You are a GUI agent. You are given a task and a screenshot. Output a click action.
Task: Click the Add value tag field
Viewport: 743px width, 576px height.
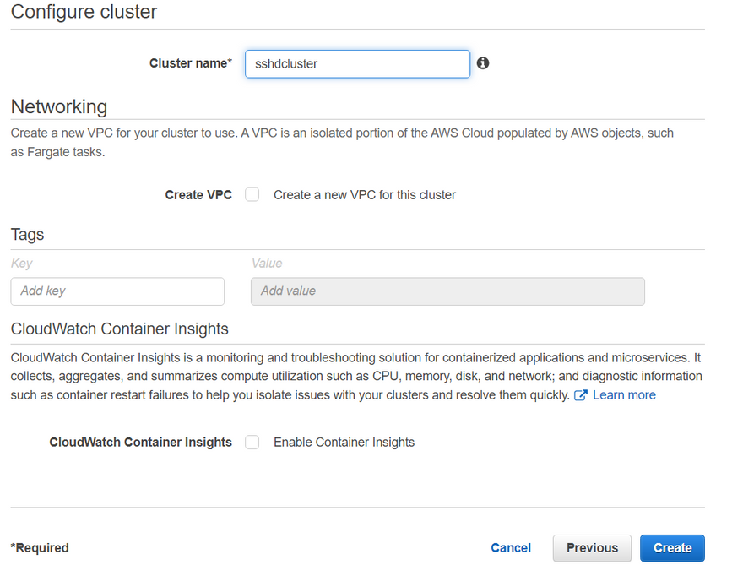pos(447,291)
